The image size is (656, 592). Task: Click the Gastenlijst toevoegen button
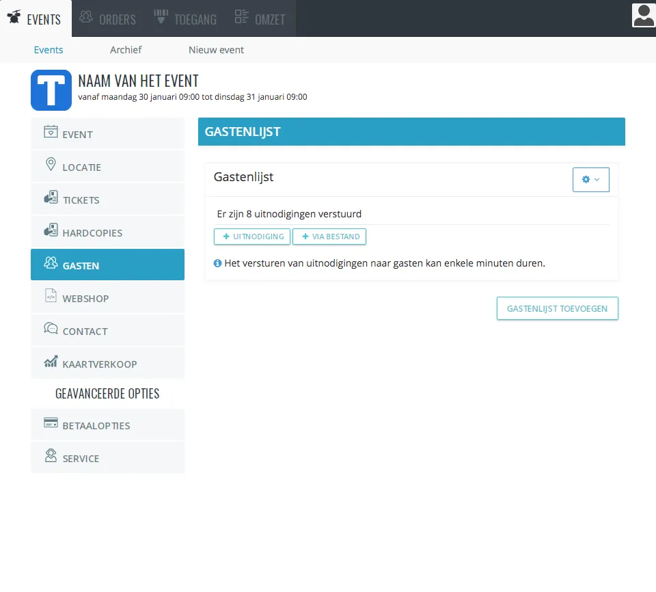coord(558,308)
